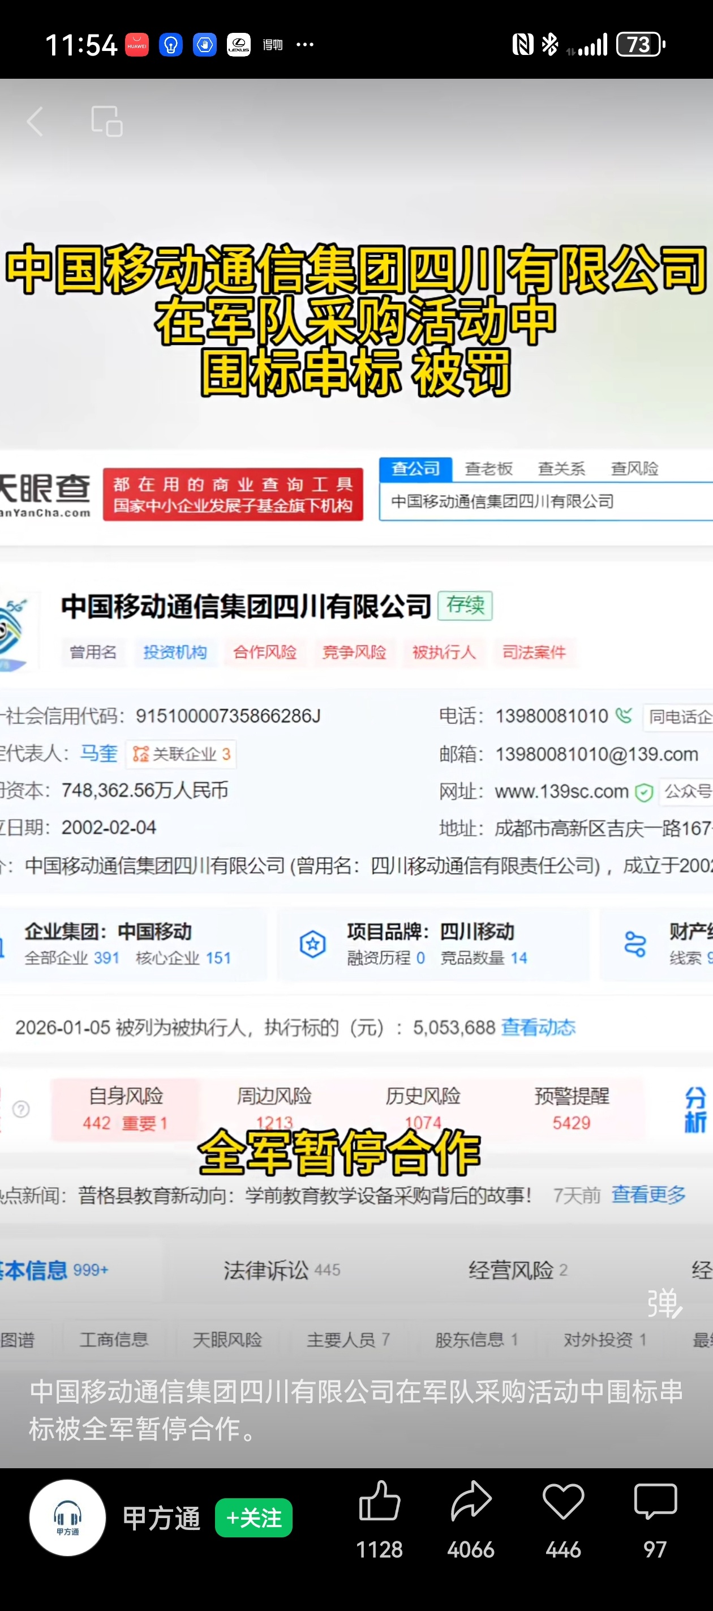
Task: Open the 企业集团:中国移动 card
Action: pyautogui.click(x=132, y=944)
